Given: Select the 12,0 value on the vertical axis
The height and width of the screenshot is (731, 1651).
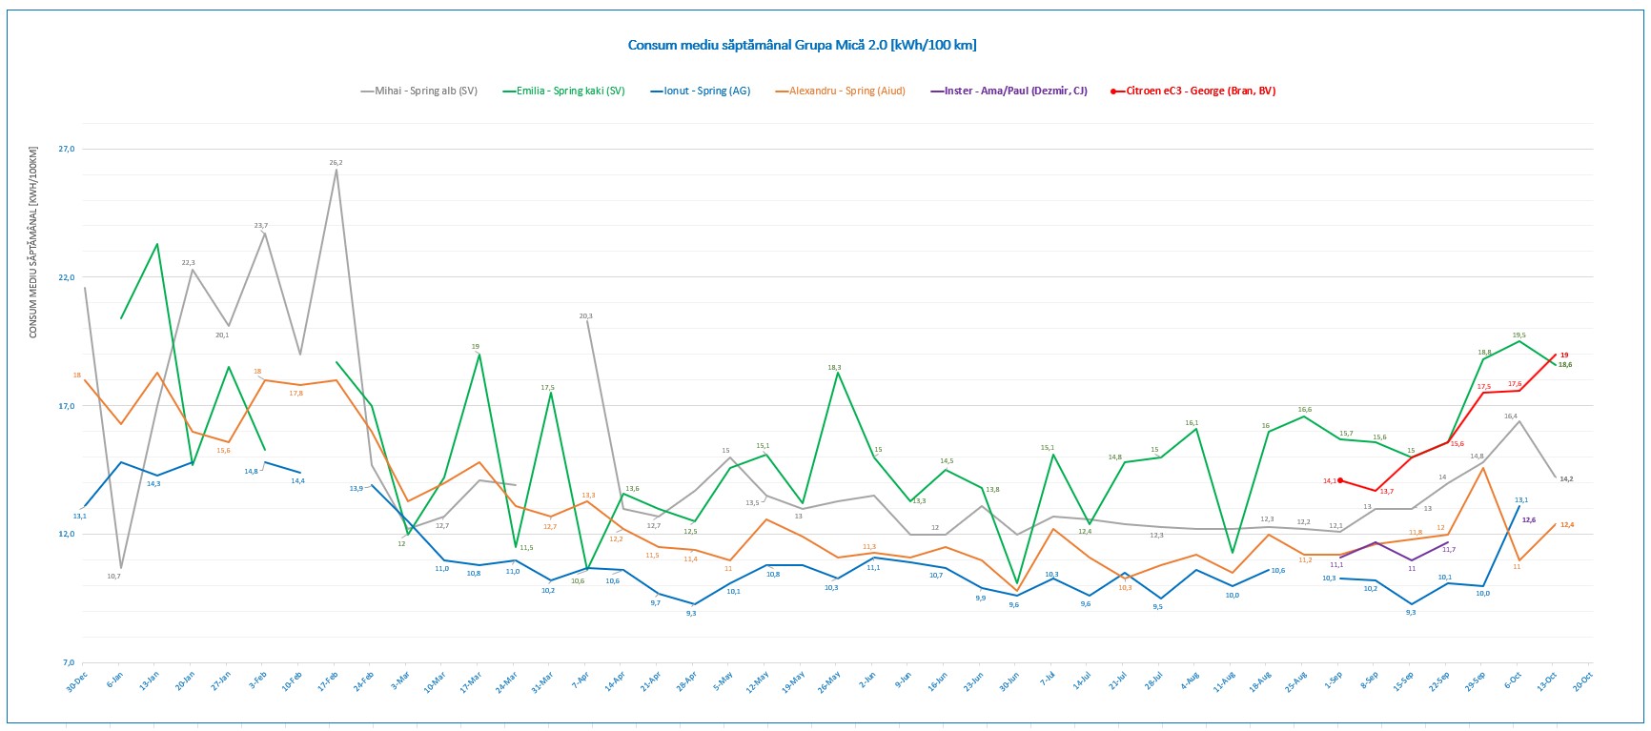Looking at the screenshot, I should 66,534.
